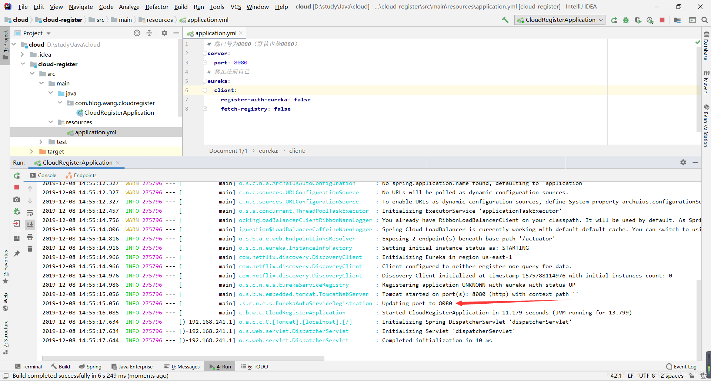
Task: Expand the target folder
Action: point(32,151)
